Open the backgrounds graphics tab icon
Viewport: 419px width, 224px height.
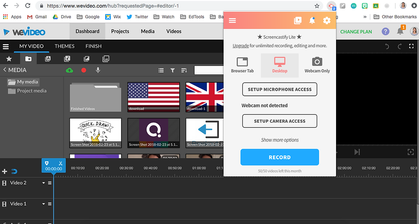[106, 59]
